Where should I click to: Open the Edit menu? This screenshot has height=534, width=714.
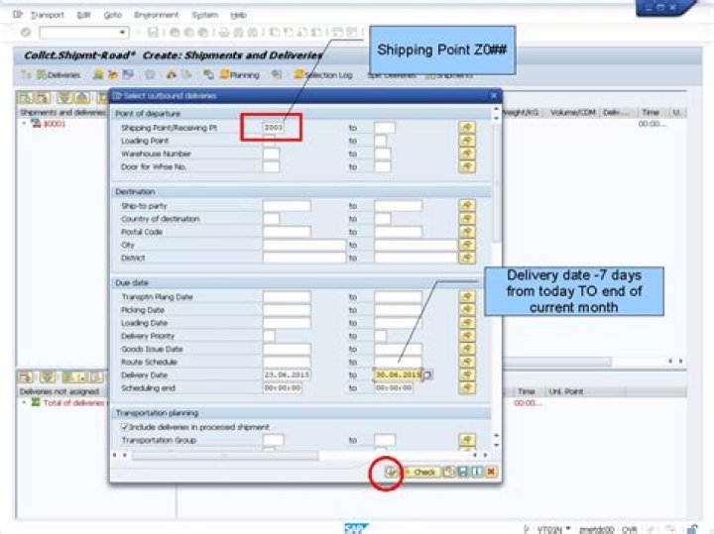83,15
